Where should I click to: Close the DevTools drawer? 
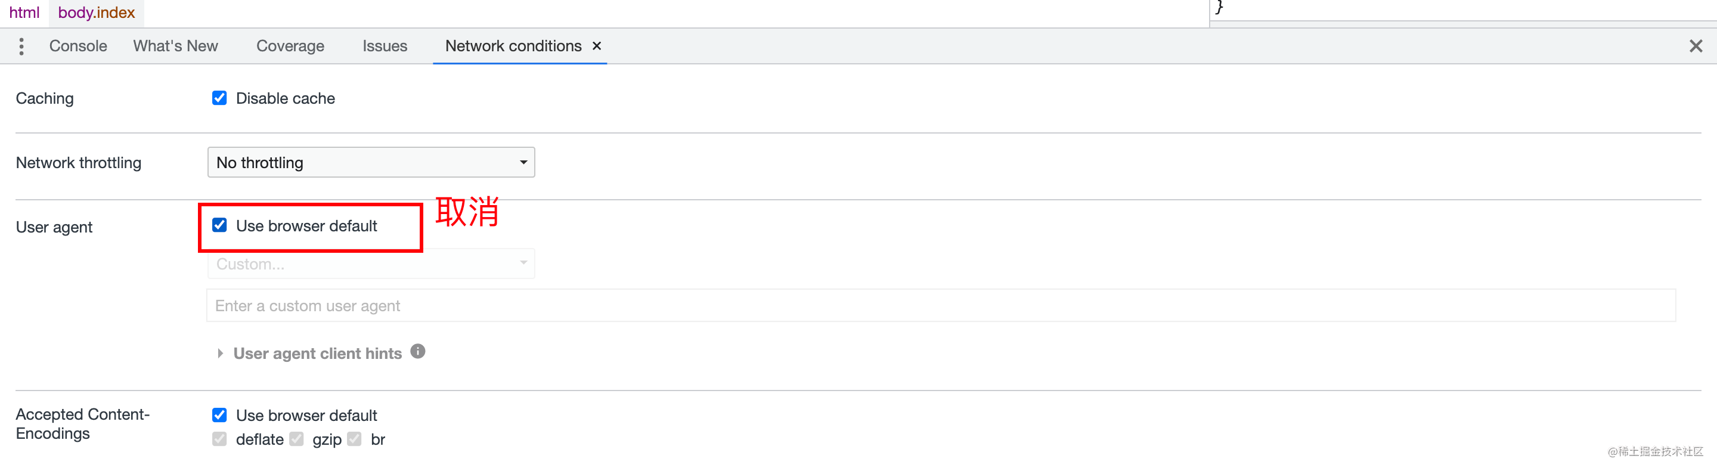[1695, 45]
